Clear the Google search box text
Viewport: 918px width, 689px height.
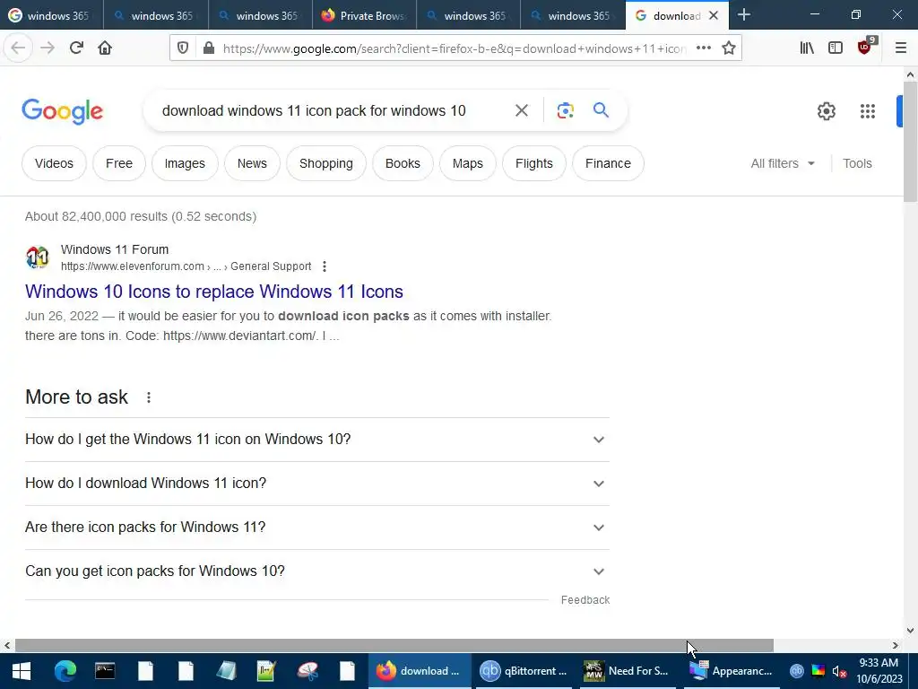coord(522,110)
